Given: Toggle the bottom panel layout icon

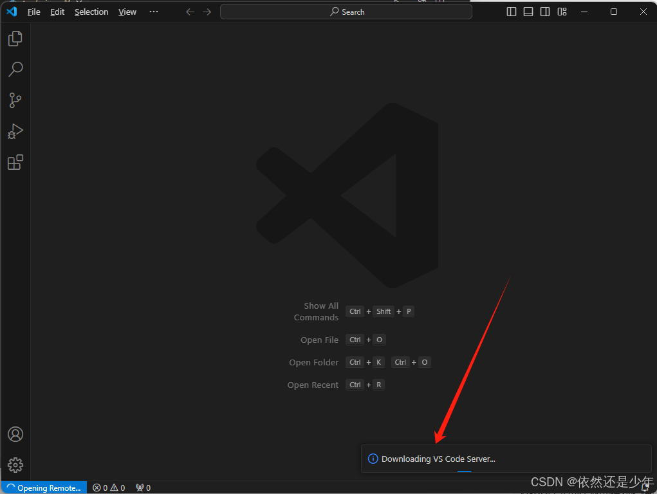Looking at the screenshot, I should 528,12.
